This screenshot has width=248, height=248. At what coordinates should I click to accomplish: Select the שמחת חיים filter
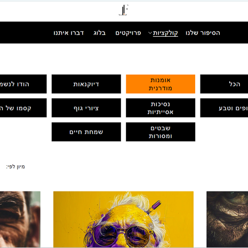click(x=86, y=132)
